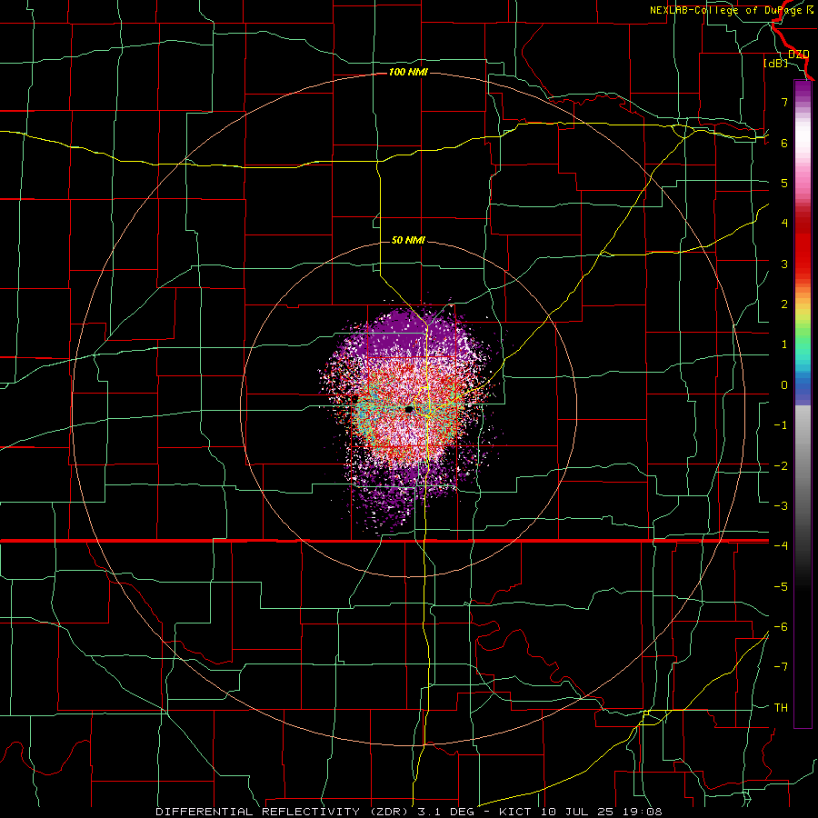818x818 pixels.
Task: Click the -2 value on the color scale
Action: coord(781,465)
